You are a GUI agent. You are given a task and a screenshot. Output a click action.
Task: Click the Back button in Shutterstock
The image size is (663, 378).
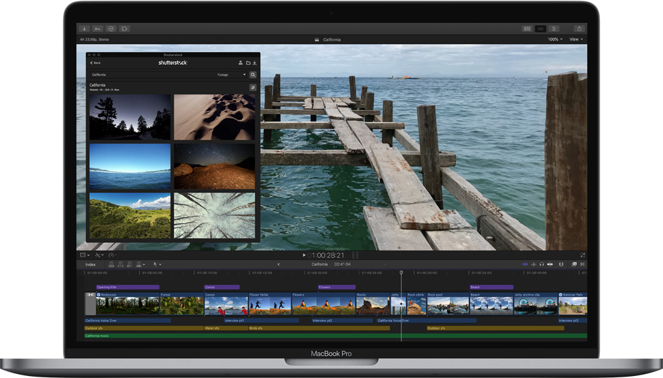[95, 63]
